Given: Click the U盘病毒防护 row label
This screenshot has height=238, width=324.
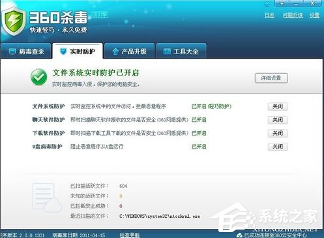Looking at the screenshot, I should click(x=47, y=147).
